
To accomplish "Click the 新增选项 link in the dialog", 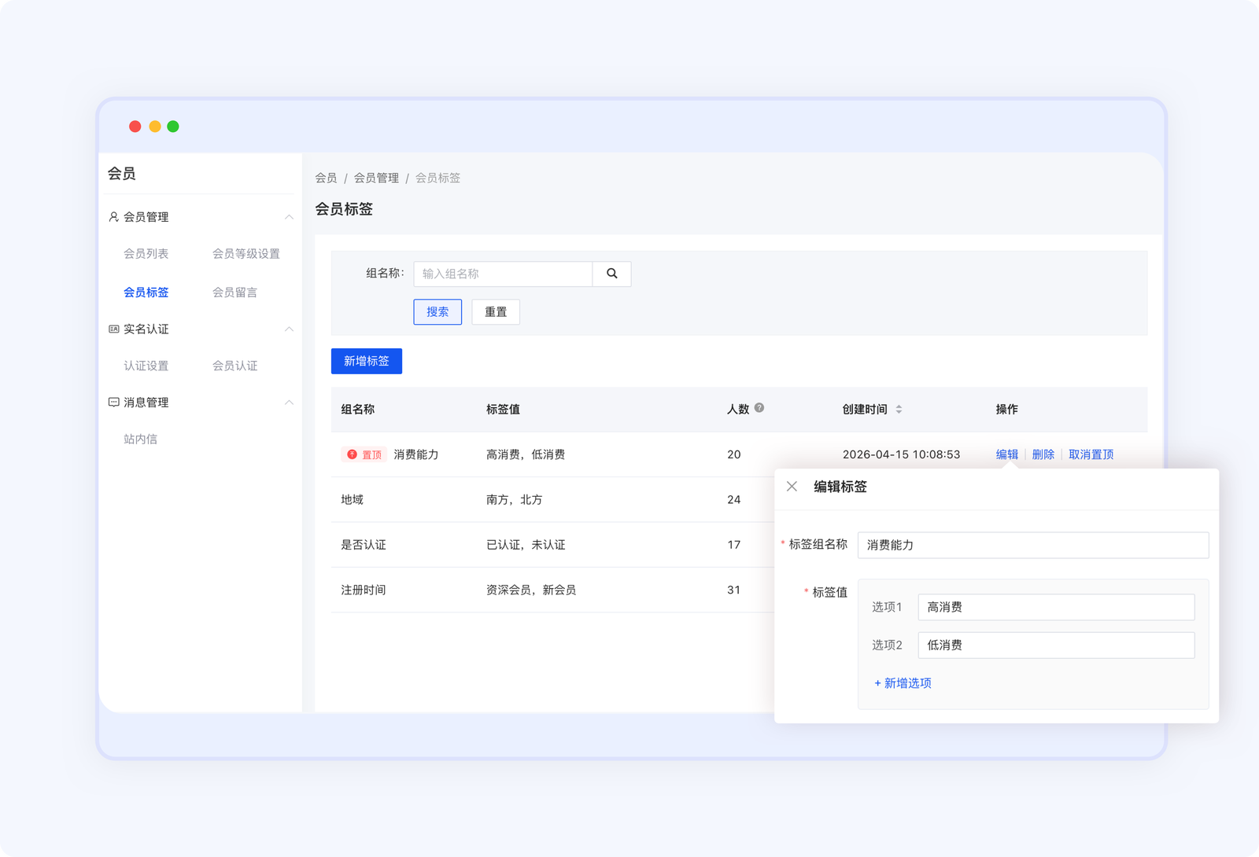I will click(902, 682).
